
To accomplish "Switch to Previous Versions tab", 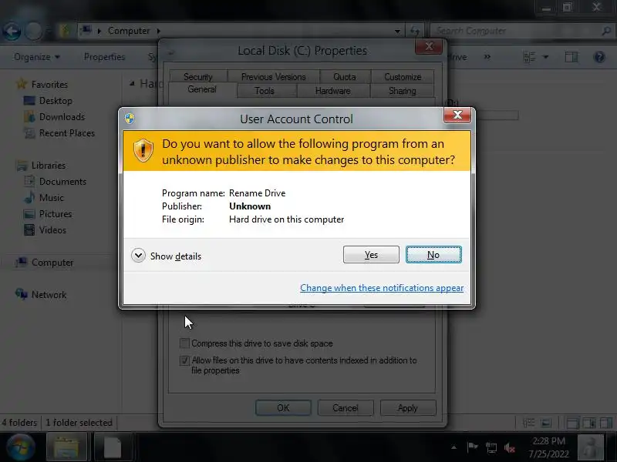I will (x=274, y=76).
